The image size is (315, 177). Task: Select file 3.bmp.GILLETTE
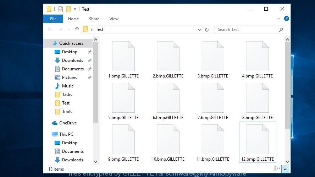213,60
